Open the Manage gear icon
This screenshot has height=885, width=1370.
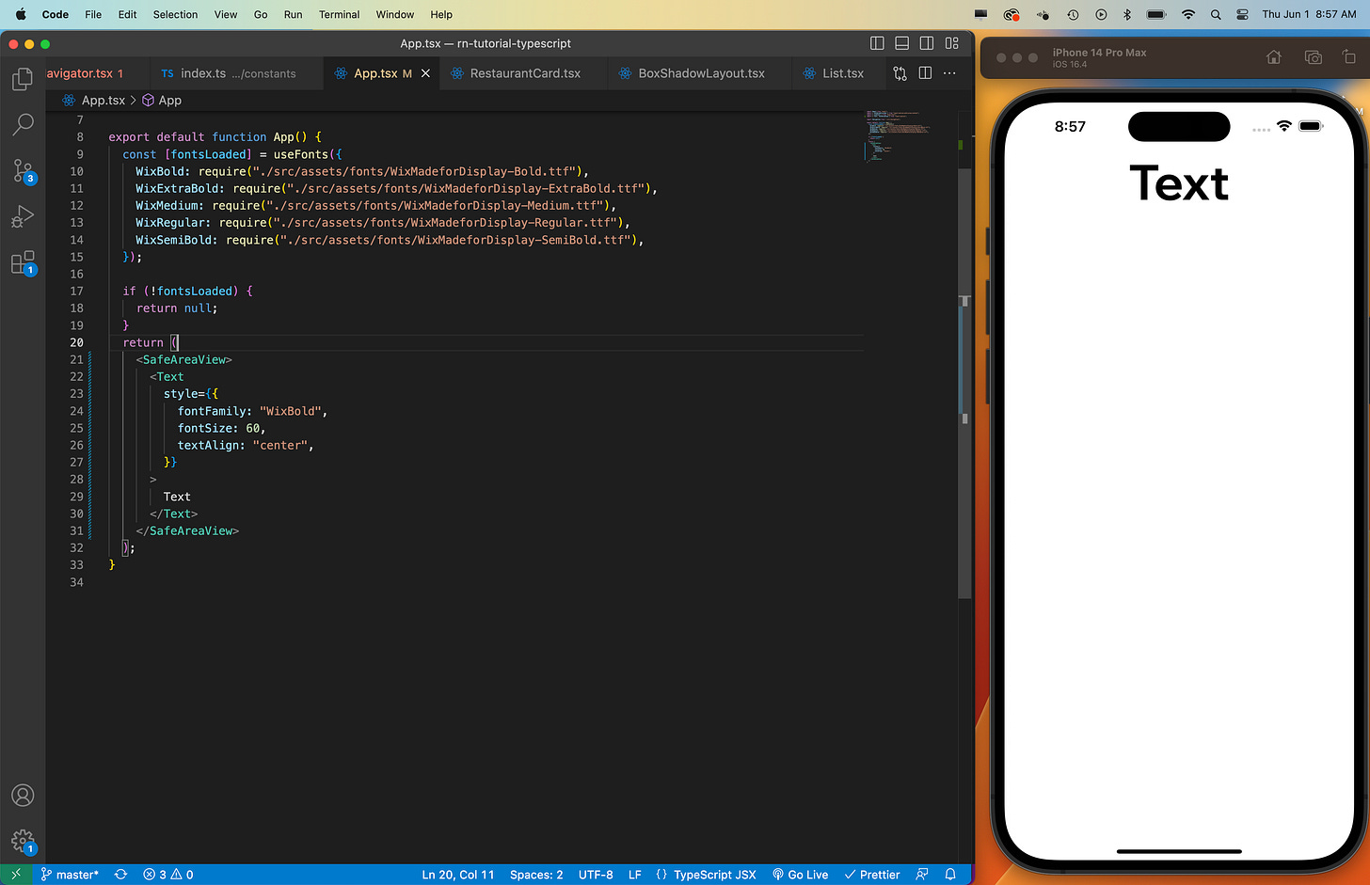coord(23,841)
